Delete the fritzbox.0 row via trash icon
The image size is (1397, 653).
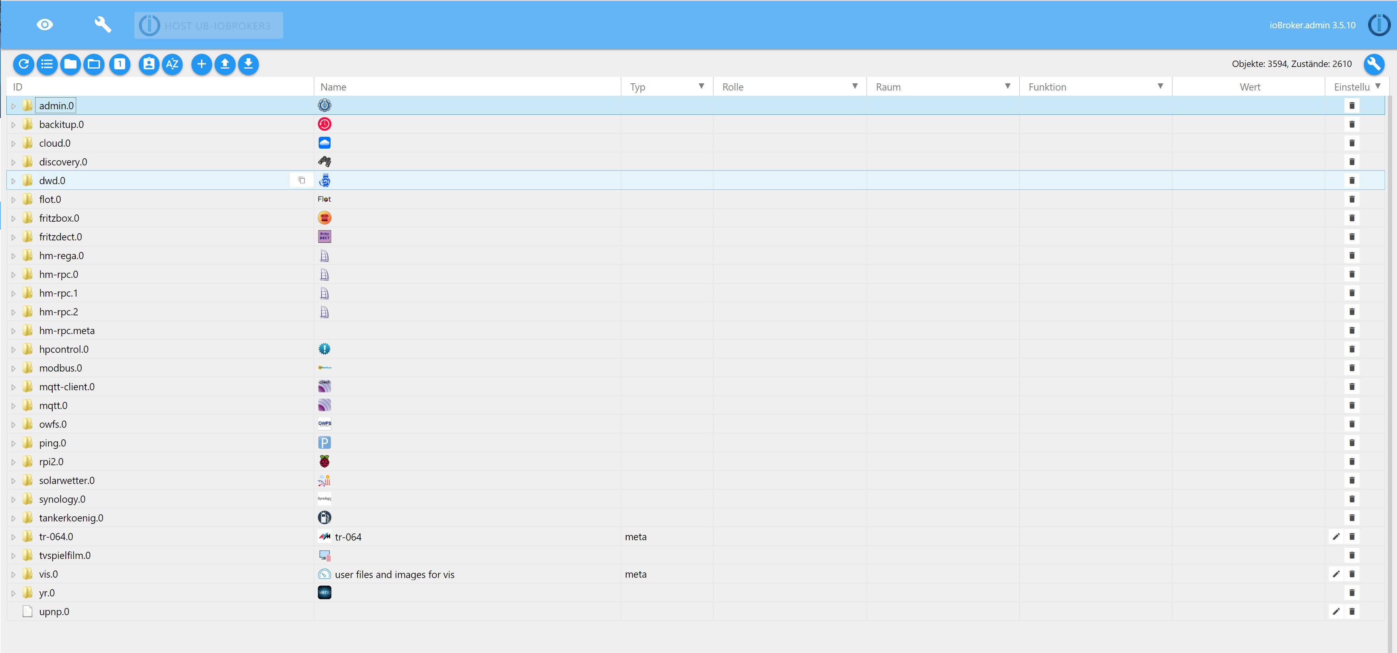pyautogui.click(x=1352, y=218)
